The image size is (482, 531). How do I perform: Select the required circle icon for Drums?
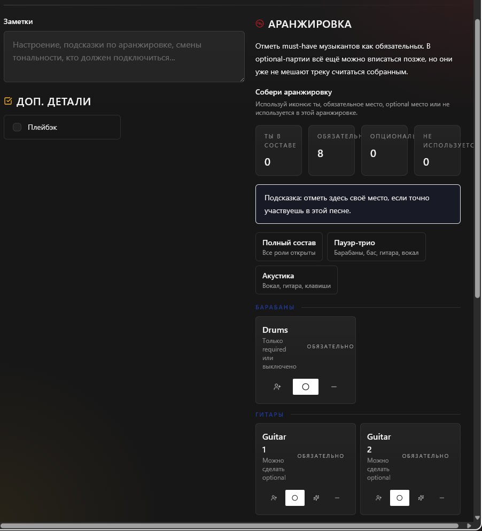click(x=306, y=387)
